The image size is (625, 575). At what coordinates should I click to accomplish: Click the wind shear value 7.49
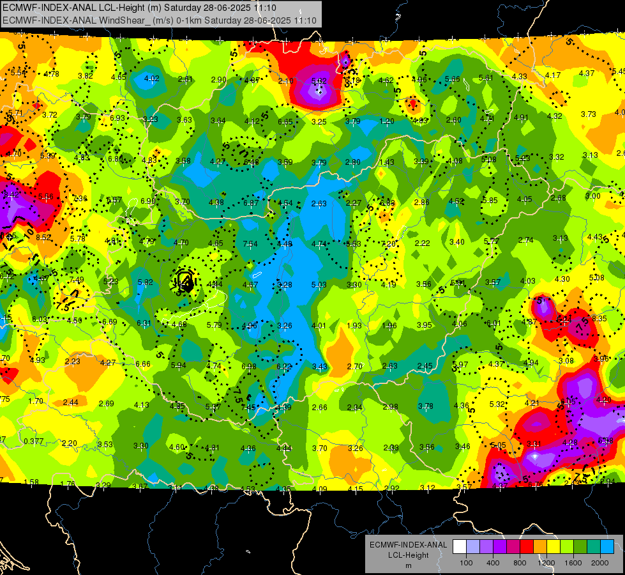tap(77, 280)
